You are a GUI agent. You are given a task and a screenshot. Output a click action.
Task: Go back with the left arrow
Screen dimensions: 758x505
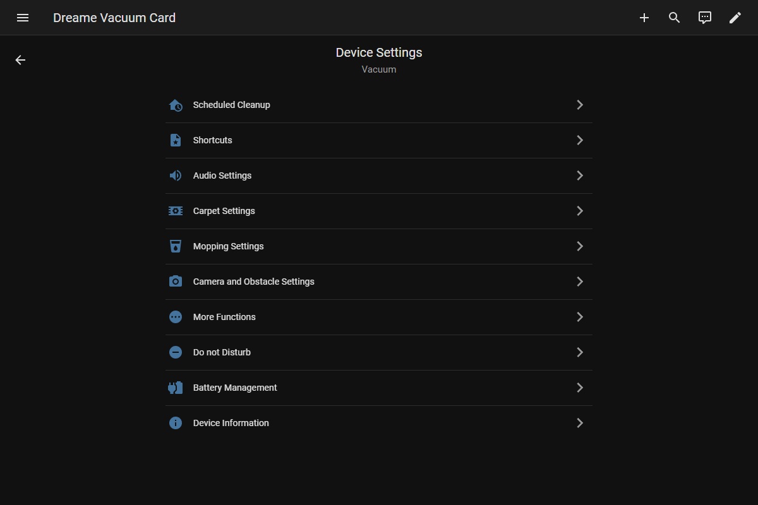20,60
